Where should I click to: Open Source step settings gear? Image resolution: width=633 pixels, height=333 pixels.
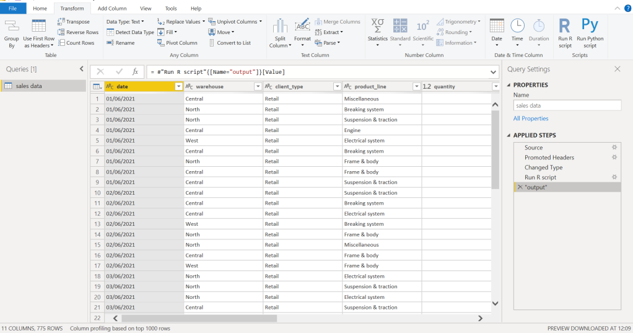click(614, 147)
